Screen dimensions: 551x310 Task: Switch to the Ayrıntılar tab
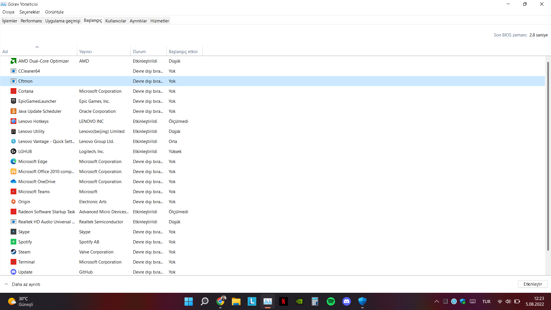tap(138, 21)
